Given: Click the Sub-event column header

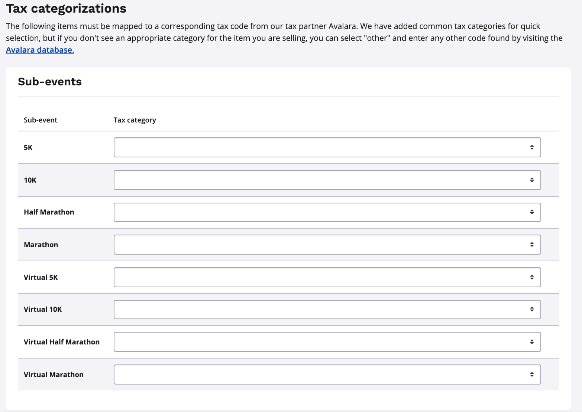Looking at the screenshot, I should (x=41, y=120).
